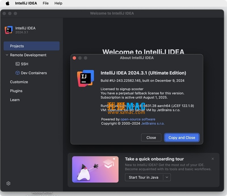Dismiss the onboarding tour banner
The height and width of the screenshot is (196, 227).
point(213,159)
